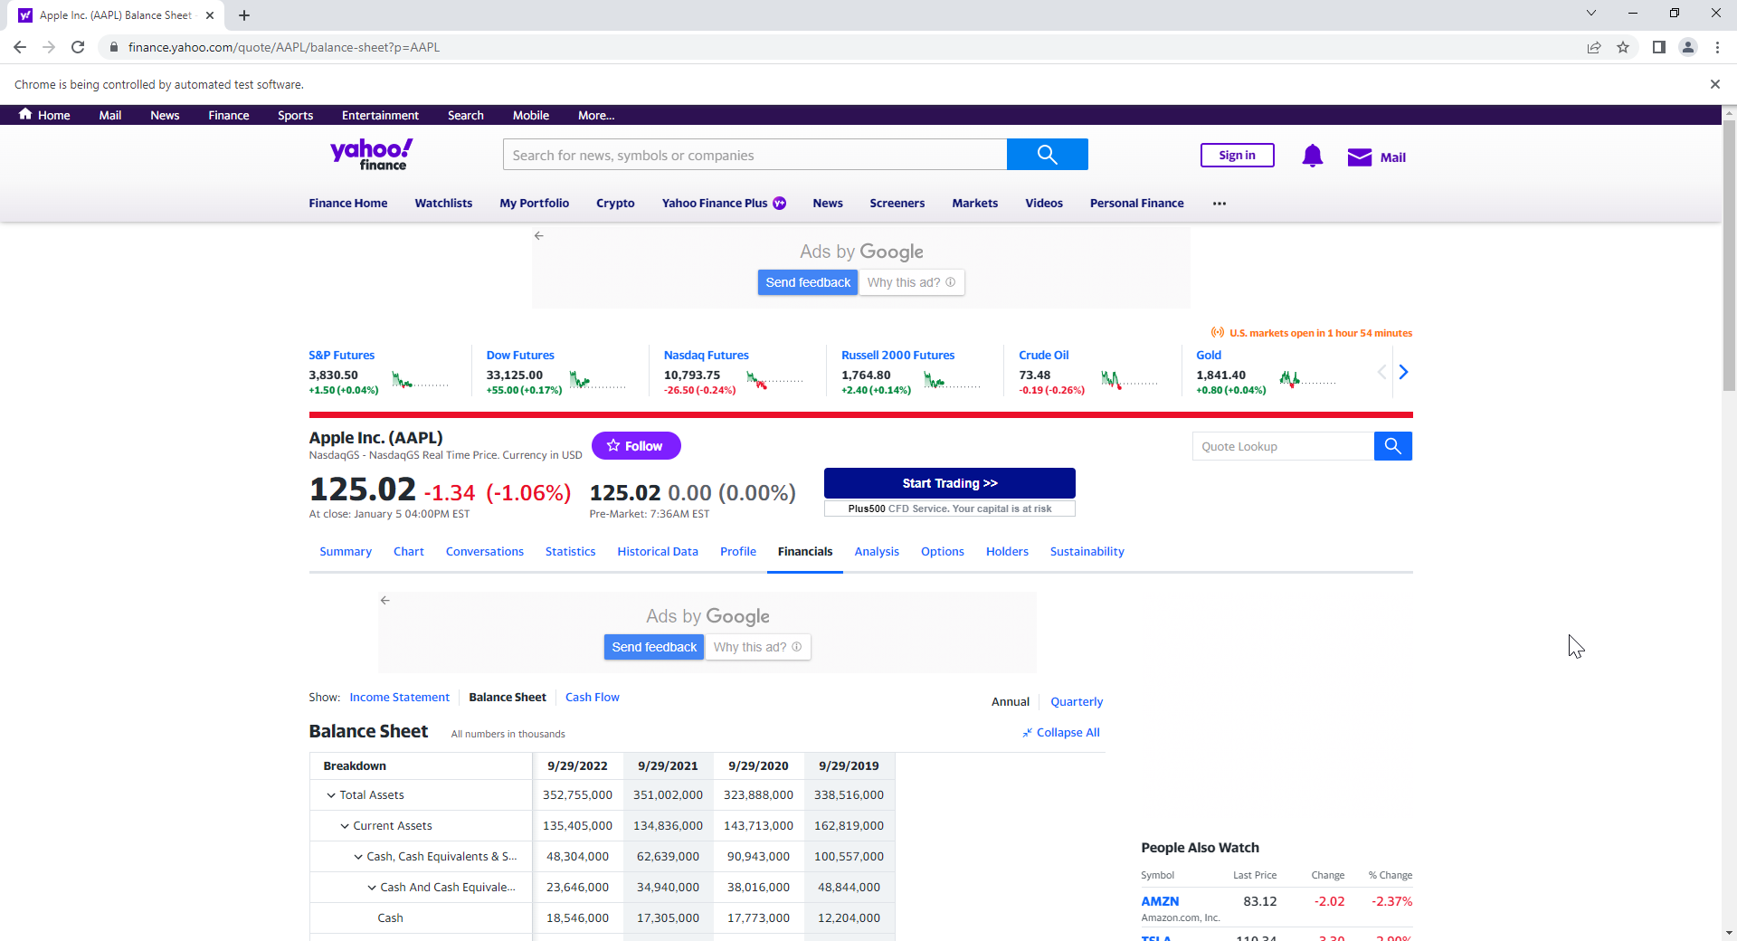Image resolution: width=1737 pixels, height=941 pixels.
Task: Click the blue search magnifier button
Action: point(1047,155)
